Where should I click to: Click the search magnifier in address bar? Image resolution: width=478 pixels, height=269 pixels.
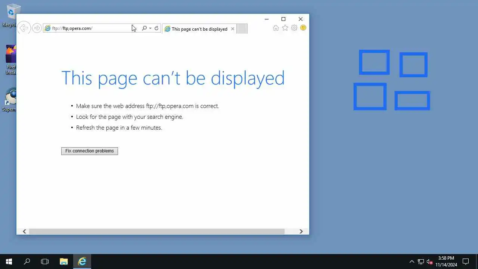(x=144, y=28)
